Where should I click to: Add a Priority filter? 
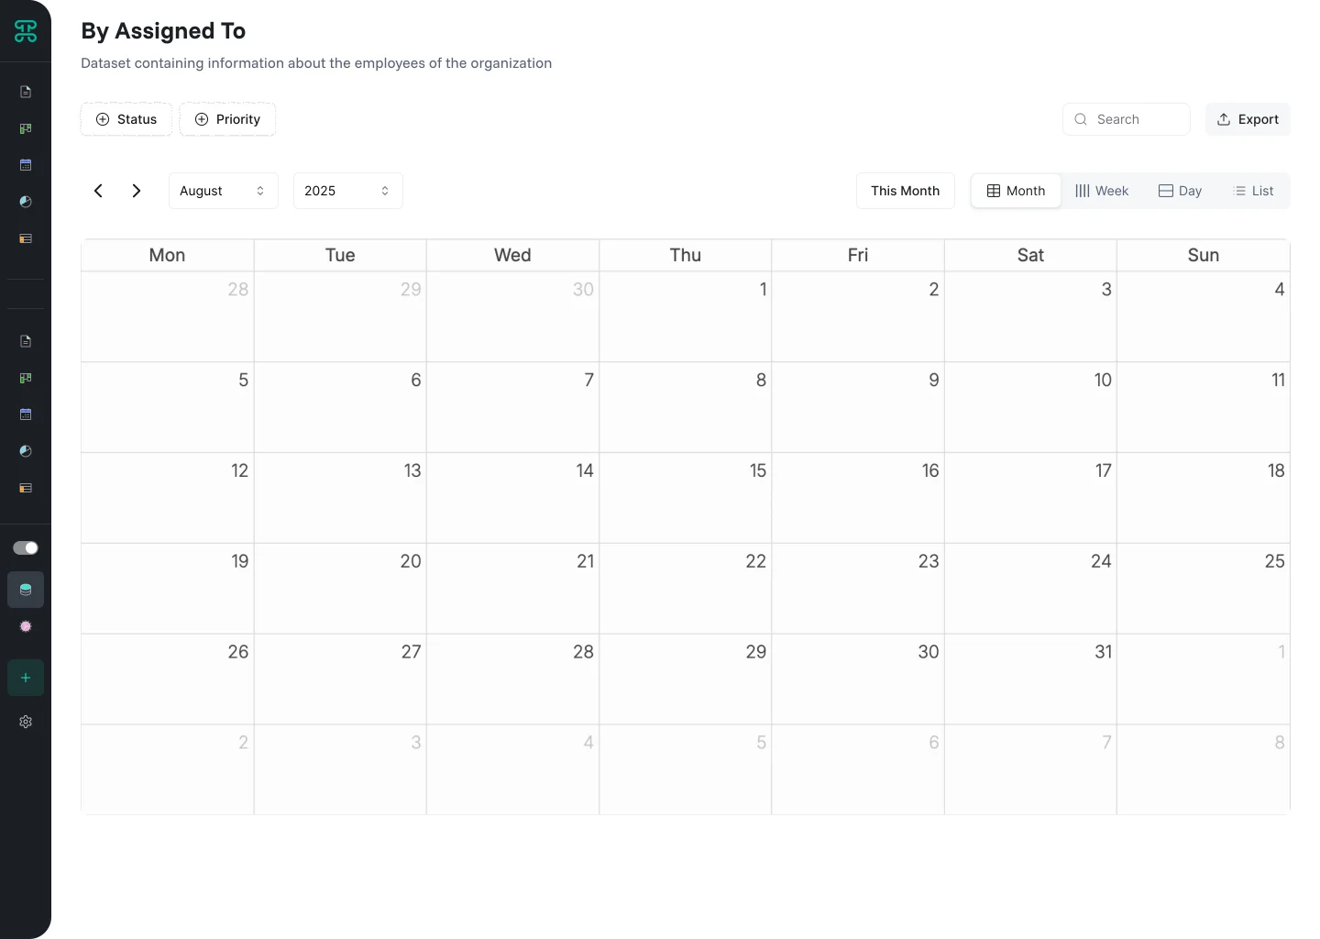click(227, 119)
